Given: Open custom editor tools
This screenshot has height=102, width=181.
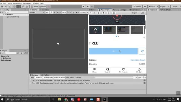Looking at the screenshot, I should (27, 7).
